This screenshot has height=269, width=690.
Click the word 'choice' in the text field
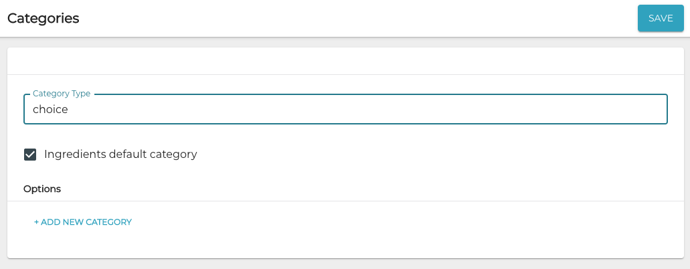(x=50, y=109)
